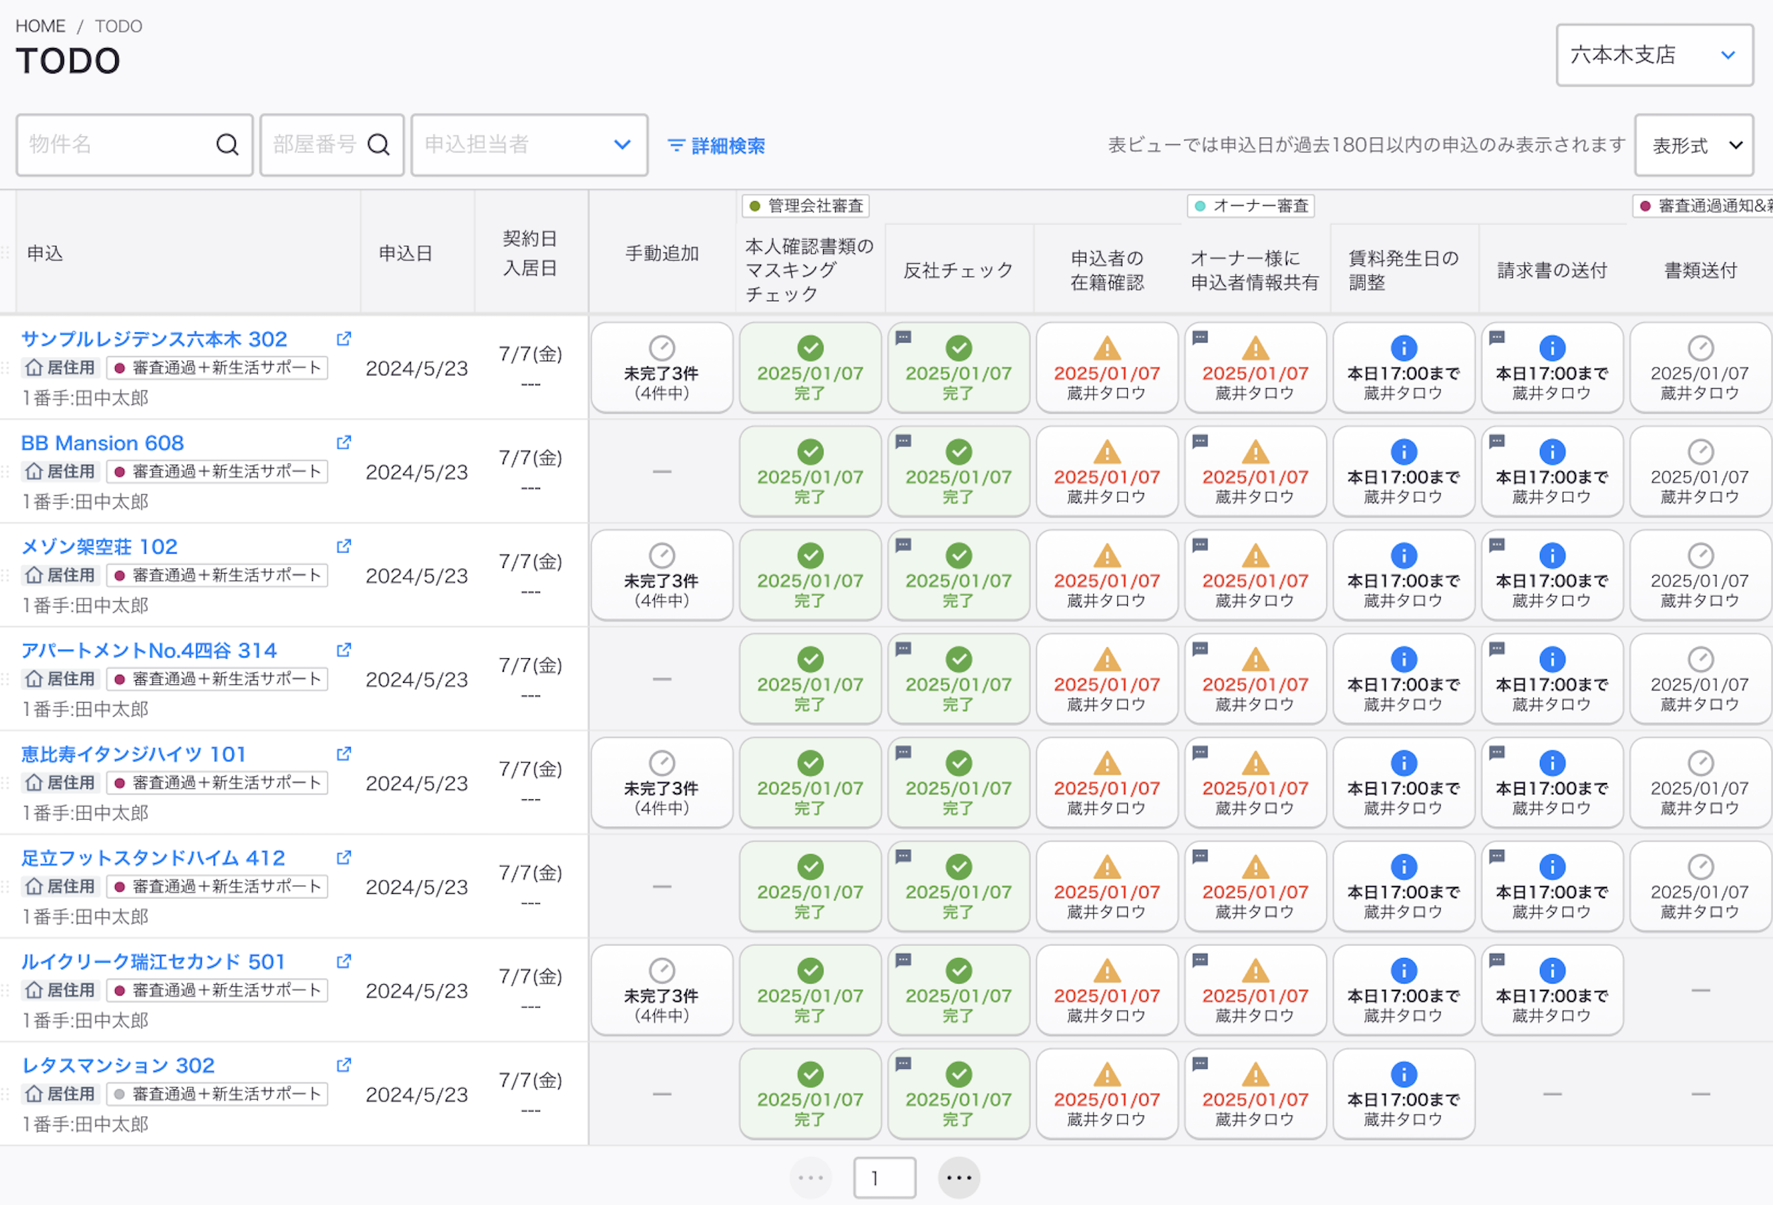Click info icon in 賃料発生日の調整, BB Mansion row
This screenshot has width=1773, height=1205.
[1404, 452]
